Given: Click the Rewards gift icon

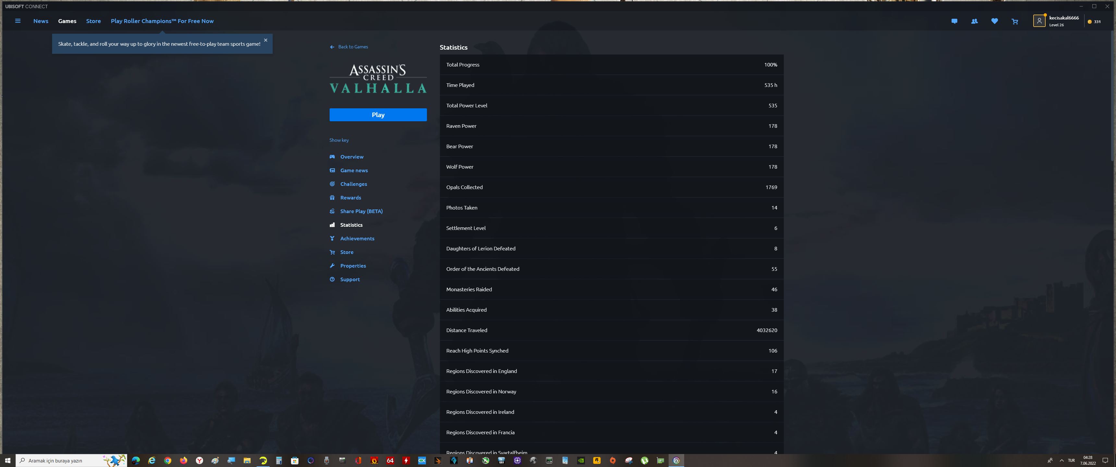Looking at the screenshot, I should (x=332, y=198).
